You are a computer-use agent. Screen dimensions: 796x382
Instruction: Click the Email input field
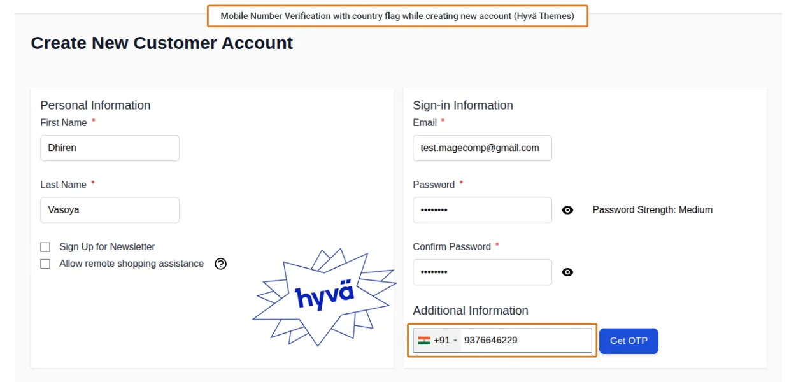point(482,148)
